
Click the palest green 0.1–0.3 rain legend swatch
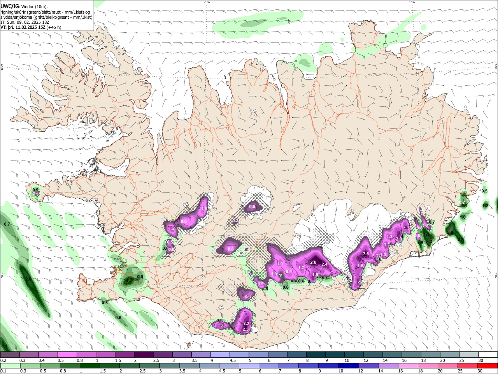[11, 365]
